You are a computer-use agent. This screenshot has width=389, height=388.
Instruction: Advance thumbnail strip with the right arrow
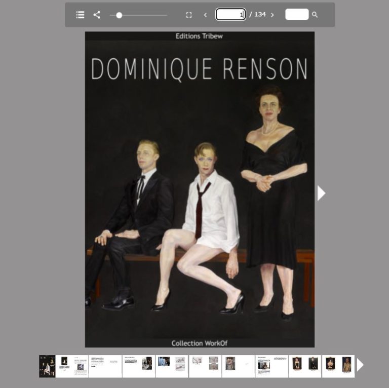pyautogui.click(x=360, y=365)
